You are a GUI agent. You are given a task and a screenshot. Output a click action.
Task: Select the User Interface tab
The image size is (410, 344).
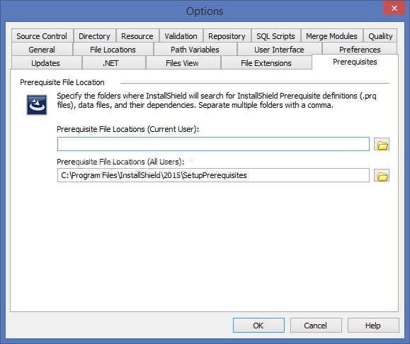tap(279, 50)
